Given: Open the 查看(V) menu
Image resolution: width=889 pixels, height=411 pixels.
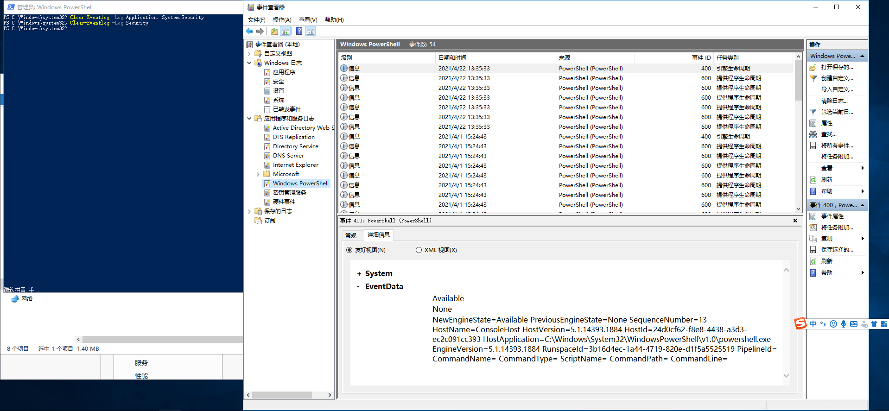Looking at the screenshot, I should (308, 20).
